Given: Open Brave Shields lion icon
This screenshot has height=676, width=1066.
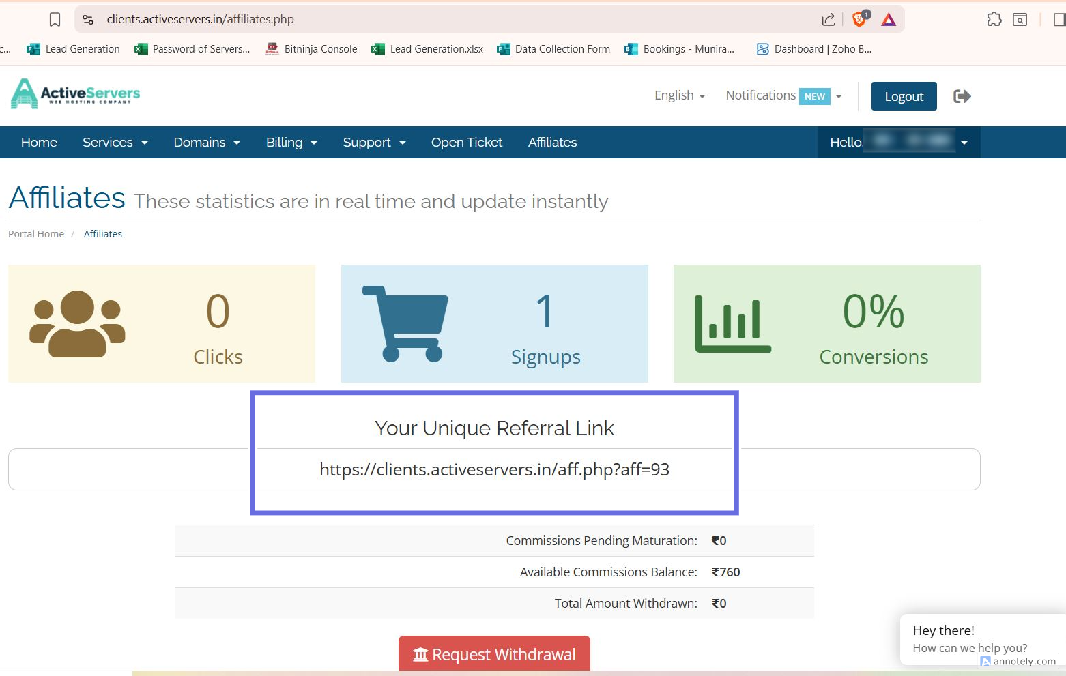Looking at the screenshot, I should coord(859,19).
